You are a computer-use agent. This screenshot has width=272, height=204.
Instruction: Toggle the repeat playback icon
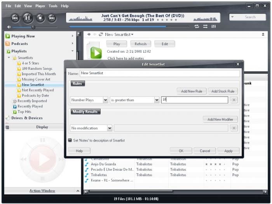pos(197,26)
